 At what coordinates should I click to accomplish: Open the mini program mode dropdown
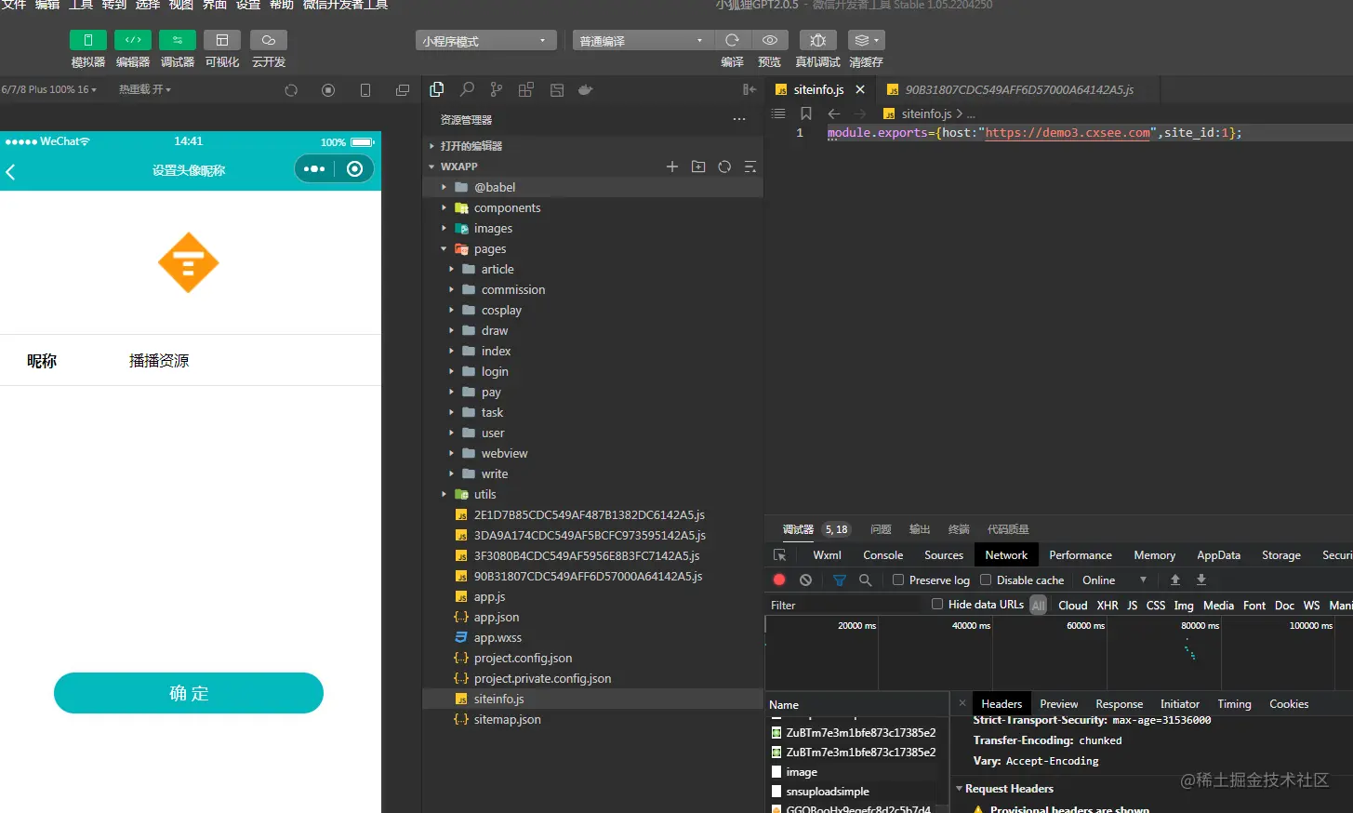pos(486,41)
